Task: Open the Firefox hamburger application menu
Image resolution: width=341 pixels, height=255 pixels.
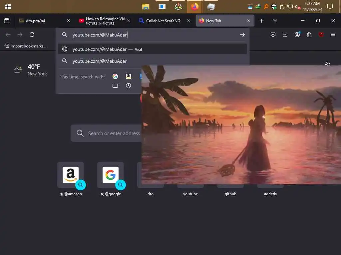Action: pyautogui.click(x=333, y=35)
